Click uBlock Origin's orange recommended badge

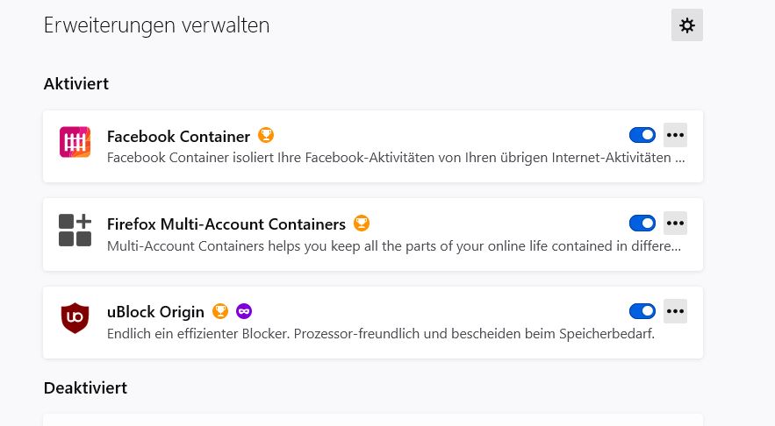click(220, 311)
